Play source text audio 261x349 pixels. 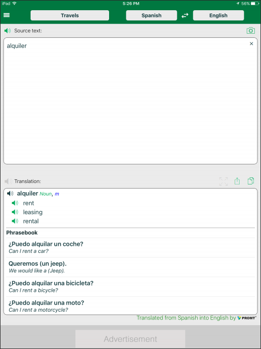[8, 31]
